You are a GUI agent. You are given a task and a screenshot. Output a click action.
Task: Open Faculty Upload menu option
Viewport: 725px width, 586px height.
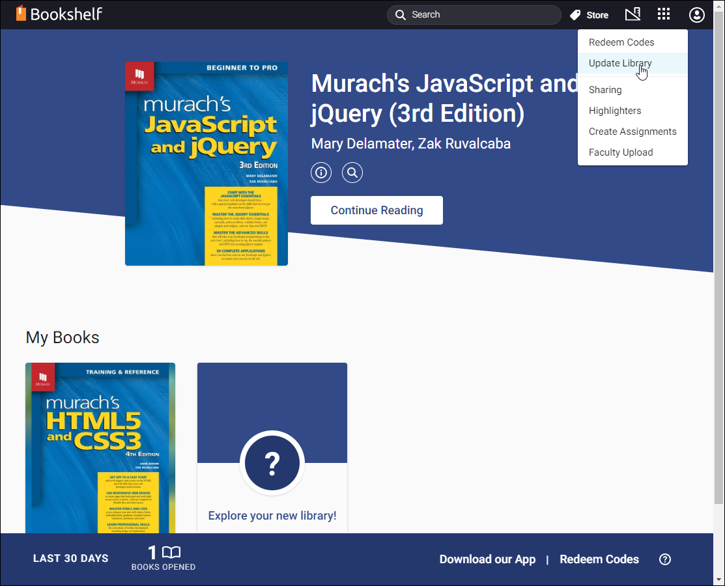pos(620,152)
